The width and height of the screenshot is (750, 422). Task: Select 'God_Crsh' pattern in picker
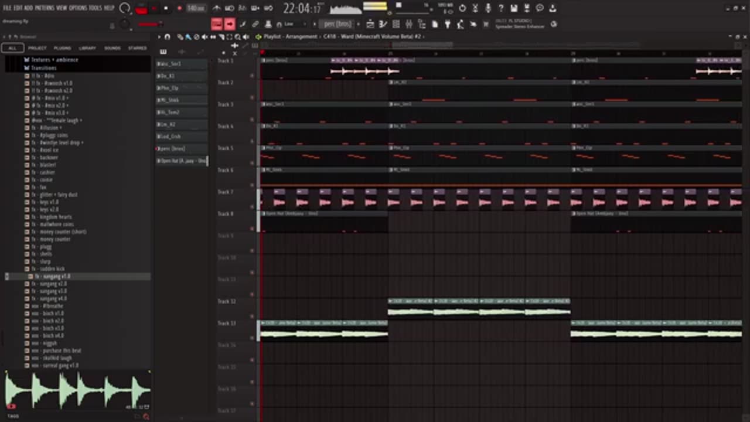[182, 136]
